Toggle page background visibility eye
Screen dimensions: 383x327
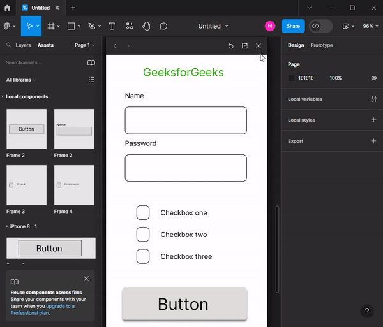pos(373,78)
